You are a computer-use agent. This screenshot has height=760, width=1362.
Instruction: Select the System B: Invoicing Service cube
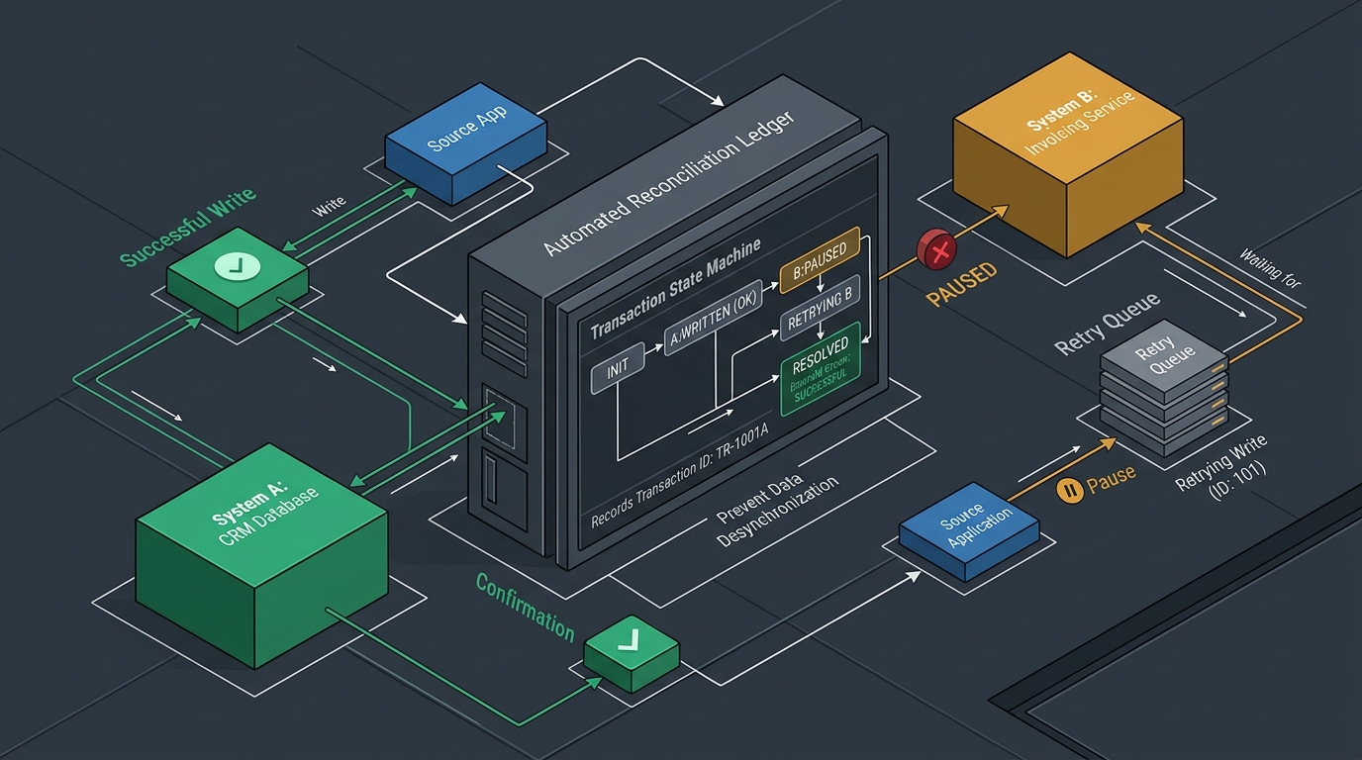1068,156
